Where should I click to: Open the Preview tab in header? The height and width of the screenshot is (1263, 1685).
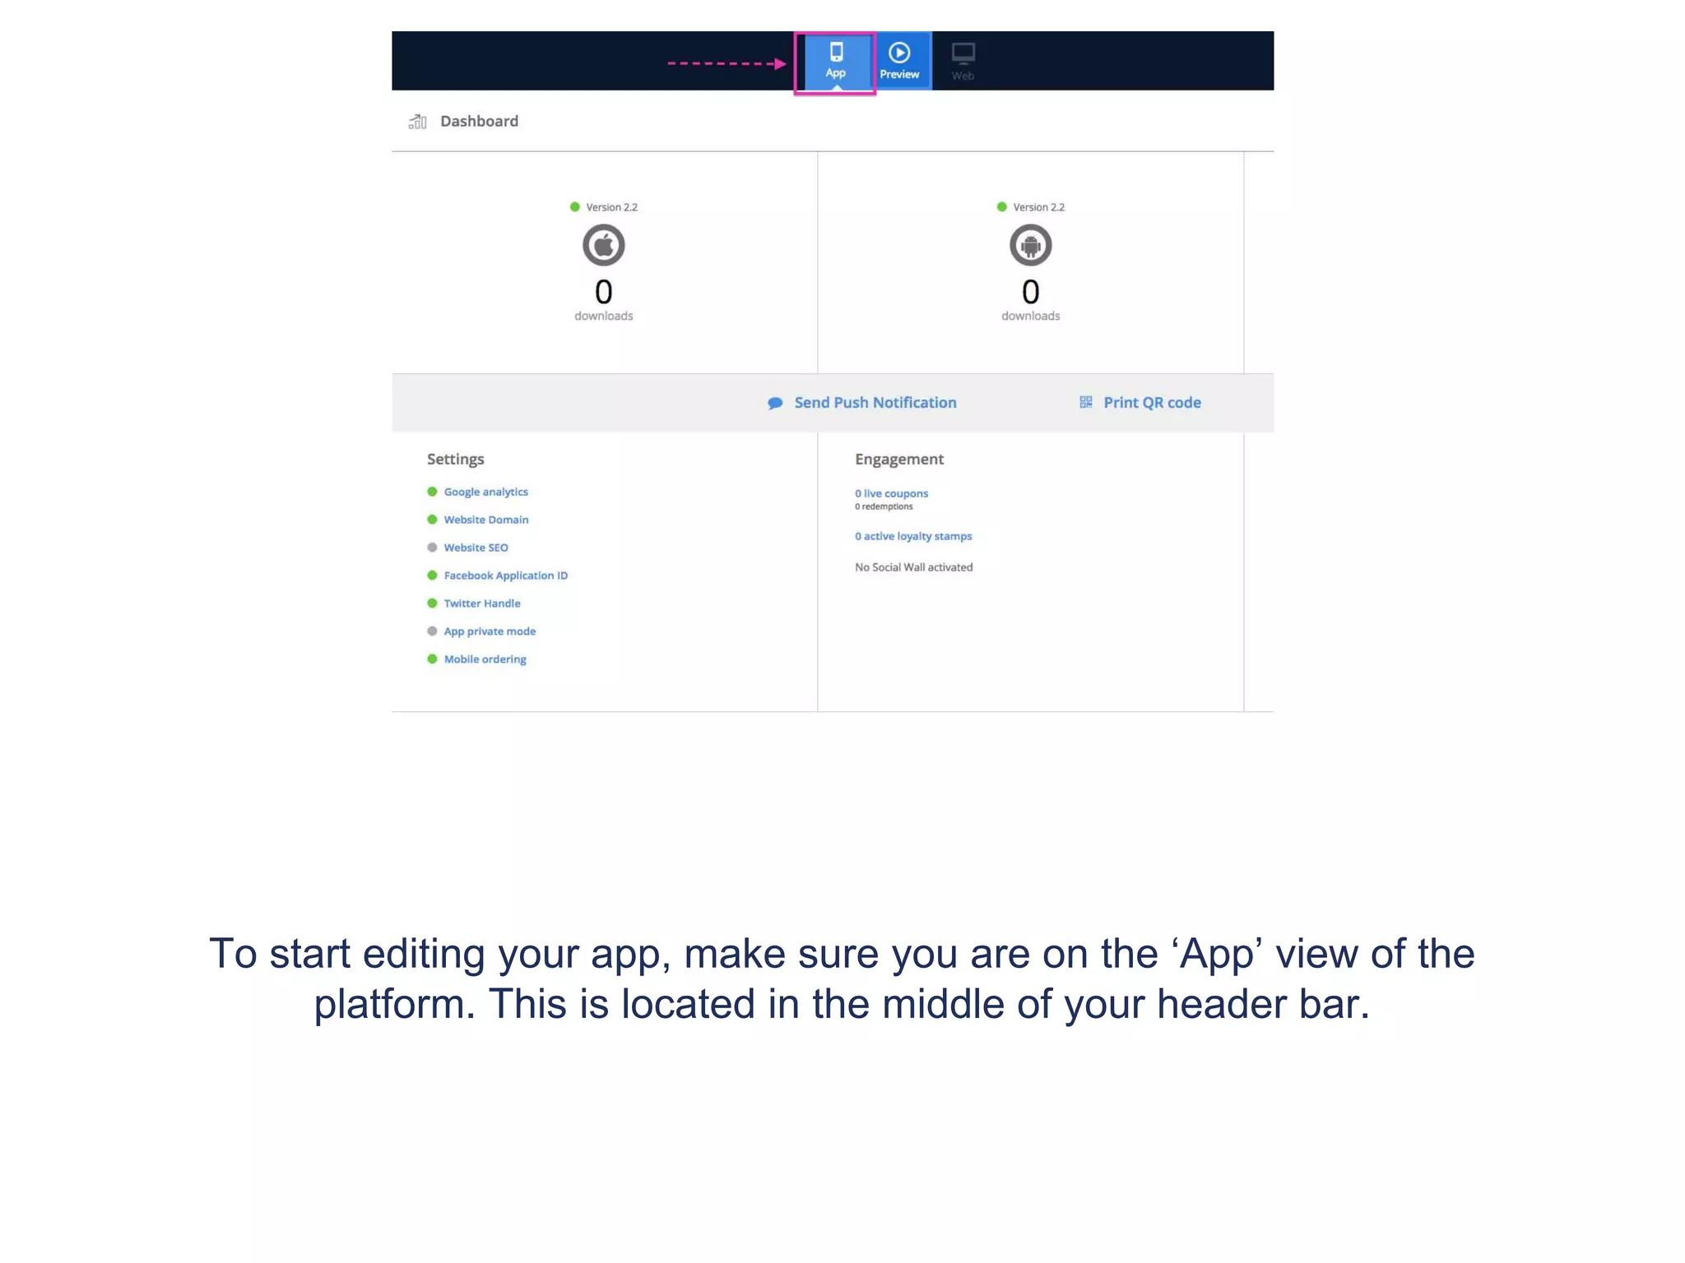[899, 62]
